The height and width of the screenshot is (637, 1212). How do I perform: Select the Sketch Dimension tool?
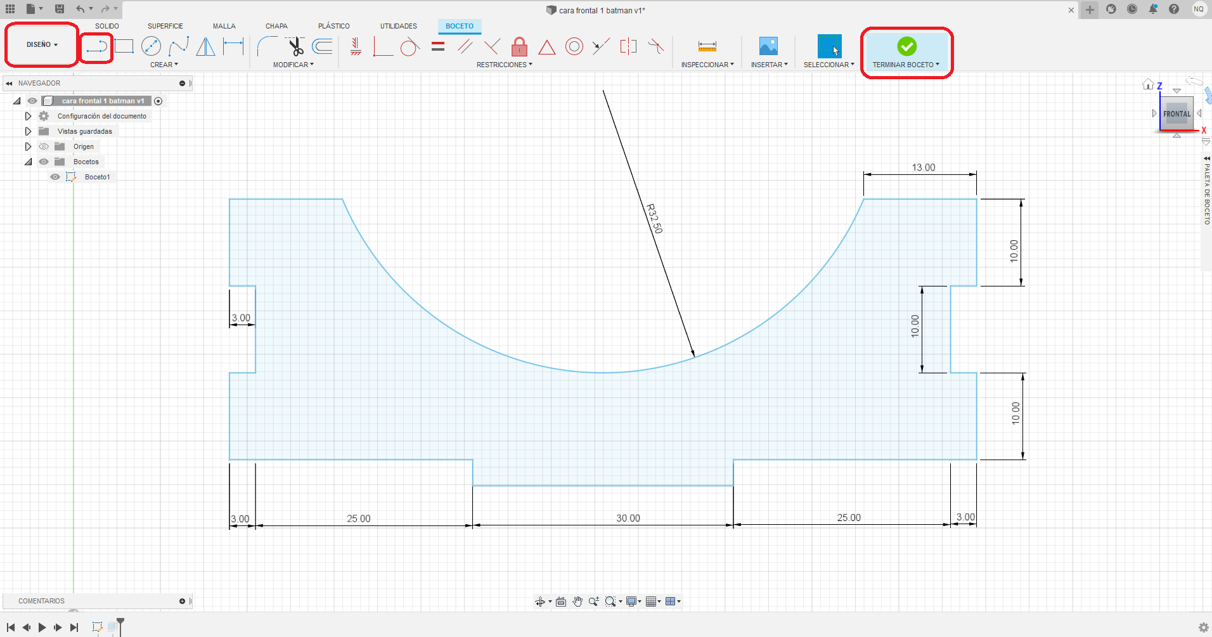click(233, 46)
